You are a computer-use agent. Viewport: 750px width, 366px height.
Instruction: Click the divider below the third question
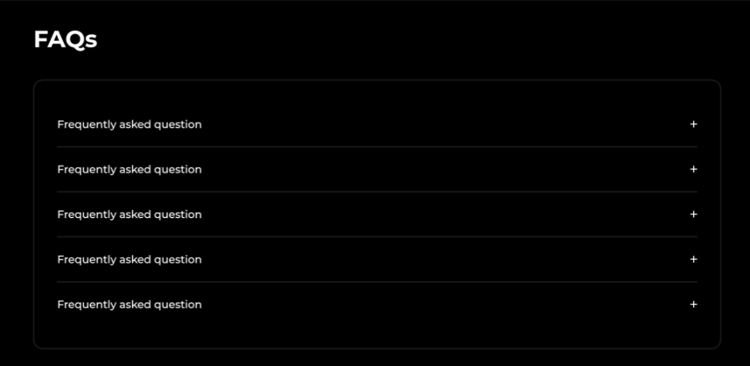click(376, 237)
